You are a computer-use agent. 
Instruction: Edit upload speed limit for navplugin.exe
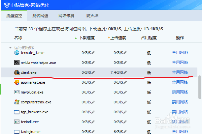click(x=125, y=92)
